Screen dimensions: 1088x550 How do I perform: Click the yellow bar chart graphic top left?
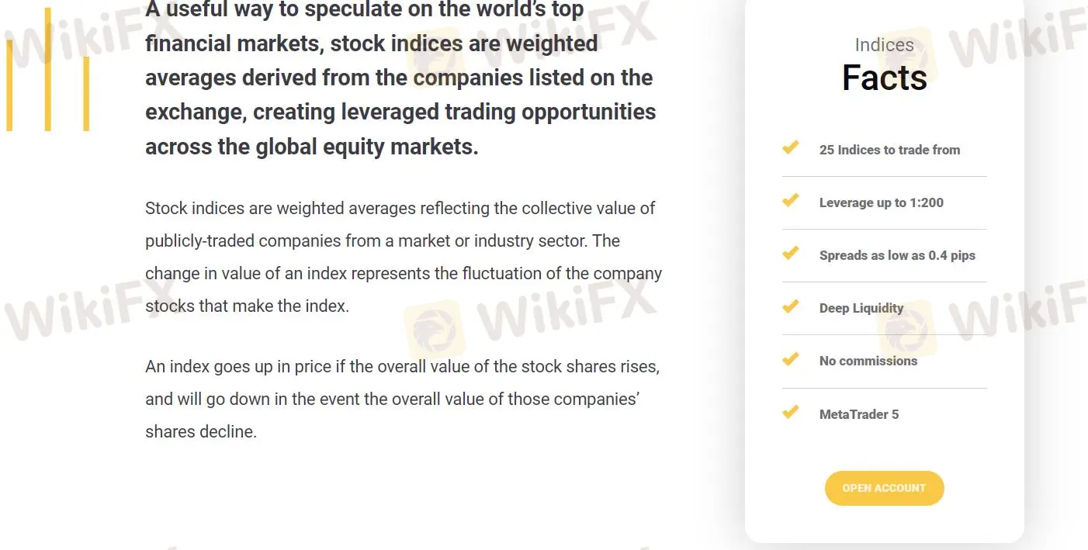[x=48, y=70]
